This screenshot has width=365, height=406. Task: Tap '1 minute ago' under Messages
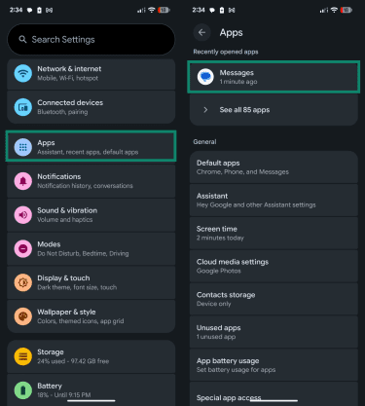pyautogui.click(x=238, y=82)
